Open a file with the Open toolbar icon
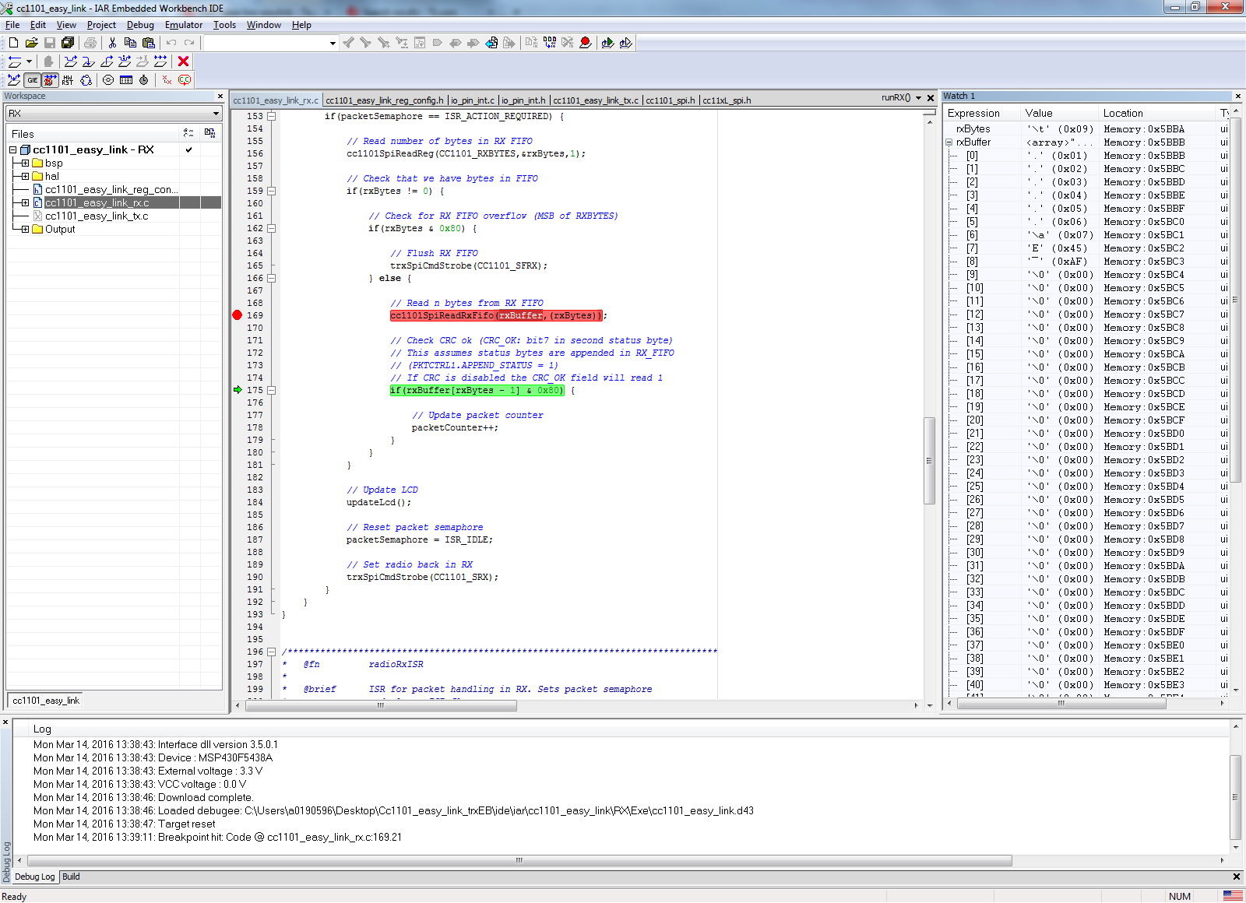1246x903 pixels. (31, 43)
